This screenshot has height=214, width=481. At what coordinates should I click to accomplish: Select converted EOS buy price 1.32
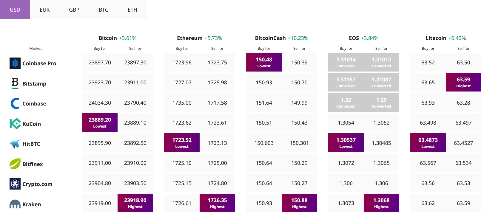[346, 102]
